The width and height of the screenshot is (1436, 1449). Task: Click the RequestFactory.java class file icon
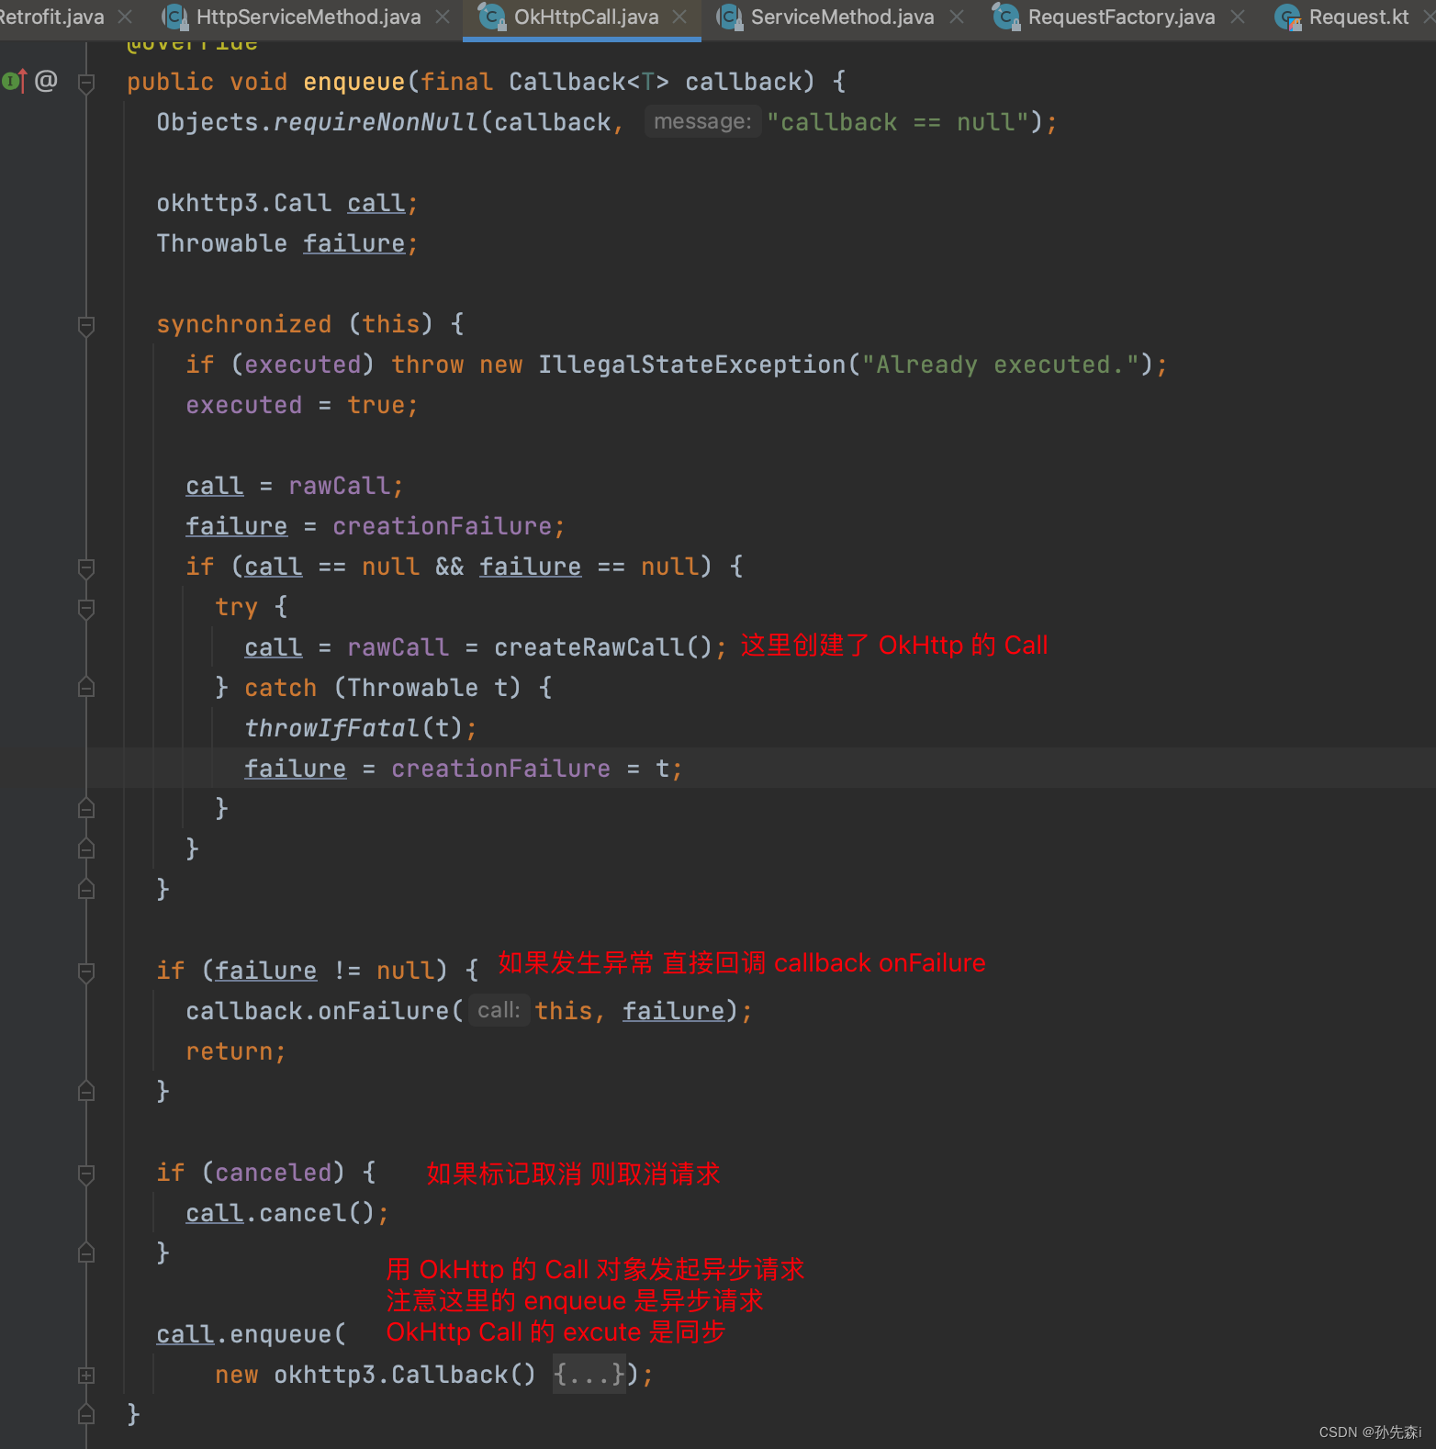point(1007,17)
